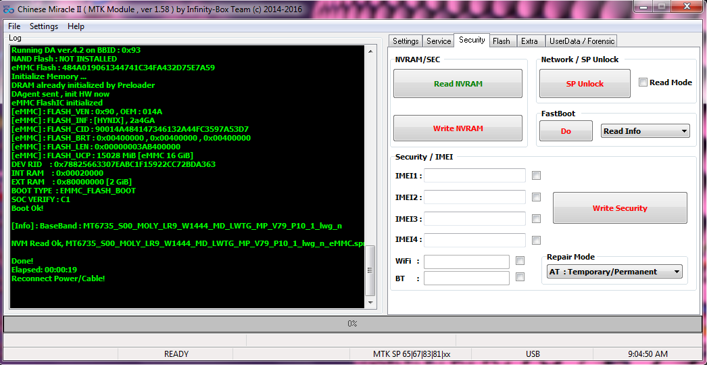Minimize the Chinese Miracle II window

pyautogui.click(x=644, y=6)
